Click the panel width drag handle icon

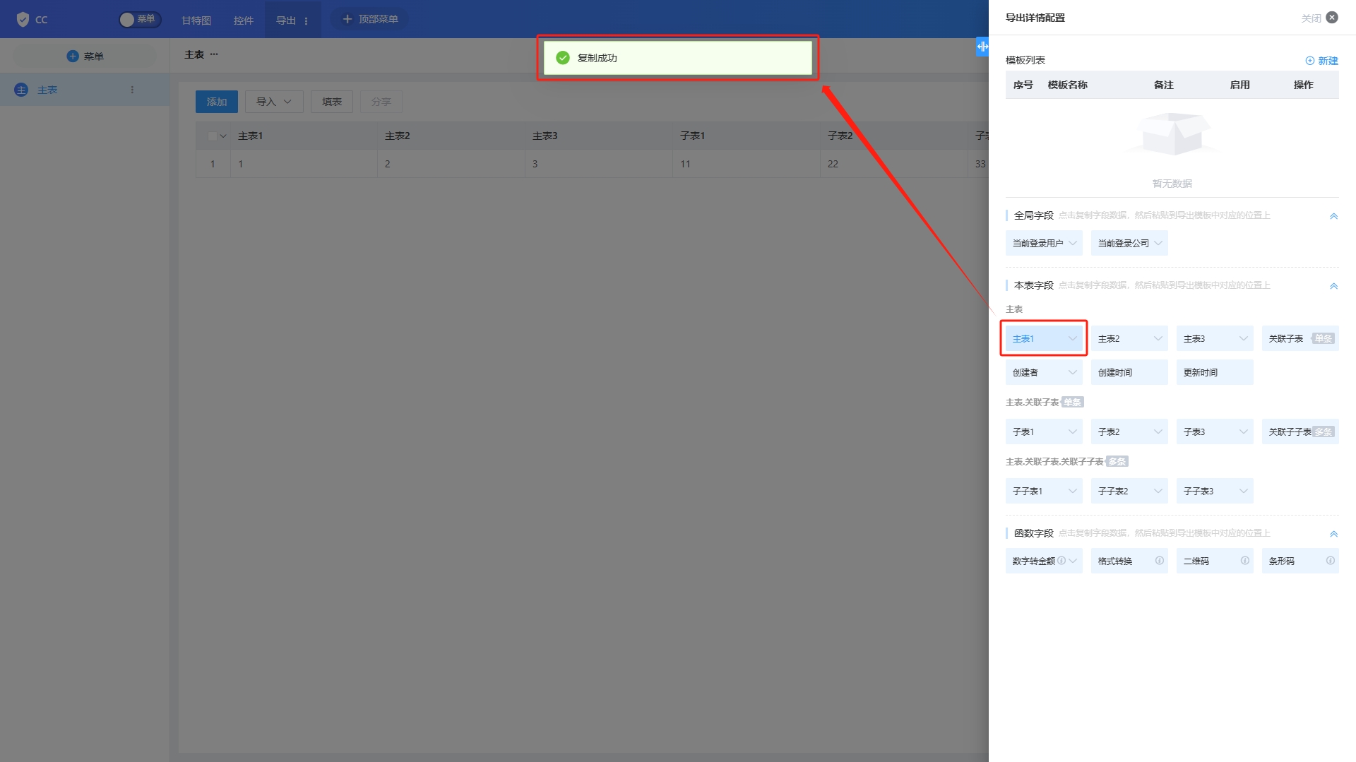click(982, 47)
